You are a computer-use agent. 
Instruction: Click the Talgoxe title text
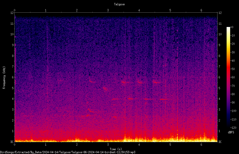119,4
